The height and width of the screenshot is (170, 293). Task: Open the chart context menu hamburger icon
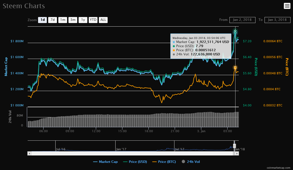[x=287, y=6]
